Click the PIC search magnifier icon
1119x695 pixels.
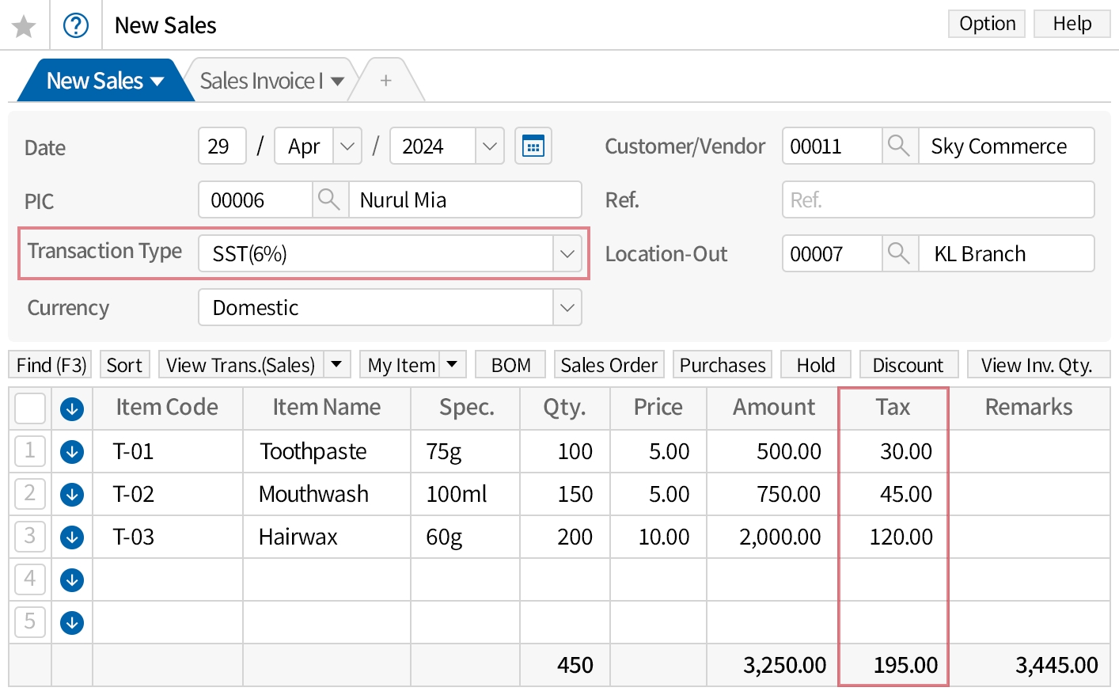(329, 199)
